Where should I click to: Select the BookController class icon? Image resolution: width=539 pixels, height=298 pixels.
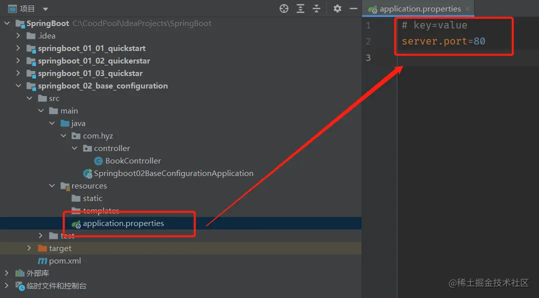[98, 161]
